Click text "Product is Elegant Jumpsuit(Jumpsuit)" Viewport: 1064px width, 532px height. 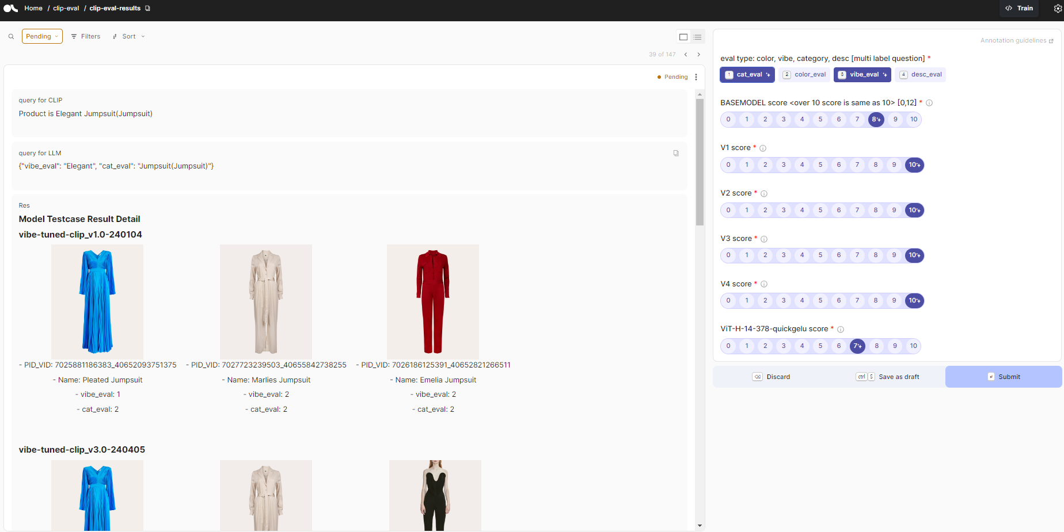click(86, 114)
